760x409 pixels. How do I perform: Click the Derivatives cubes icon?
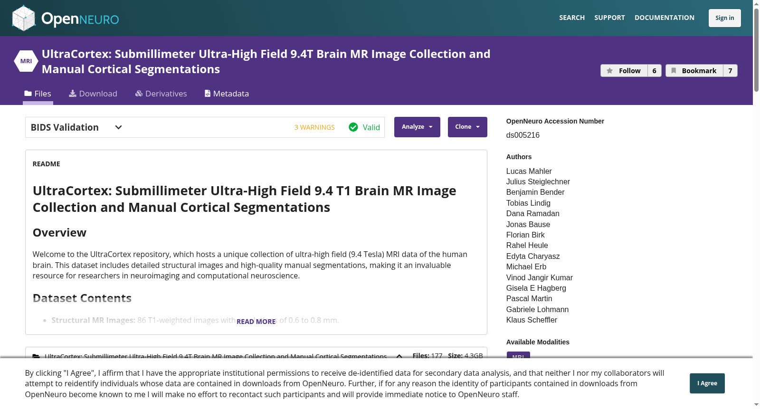click(139, 94)
